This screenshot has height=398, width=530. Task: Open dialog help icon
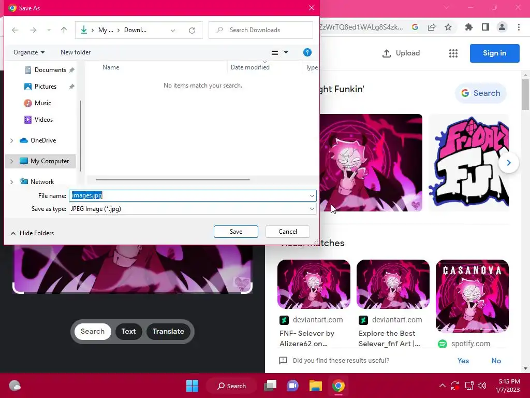tap(307, 52)
